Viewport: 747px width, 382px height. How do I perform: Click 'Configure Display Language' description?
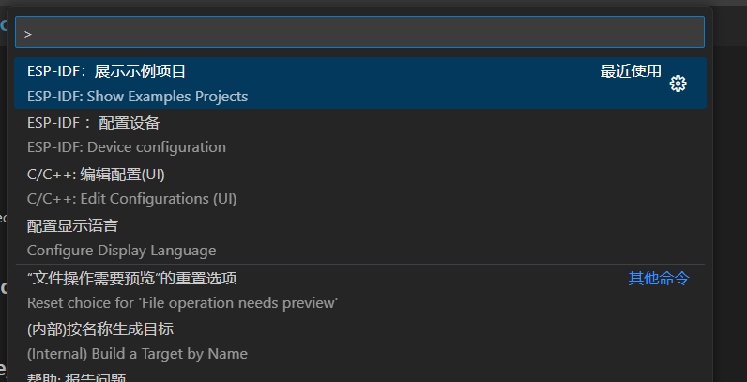coord(121,251)
